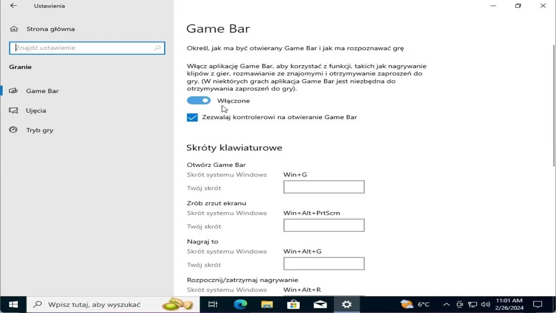Disable the Game Bar Włączone switch

click(x=199, y=100)
